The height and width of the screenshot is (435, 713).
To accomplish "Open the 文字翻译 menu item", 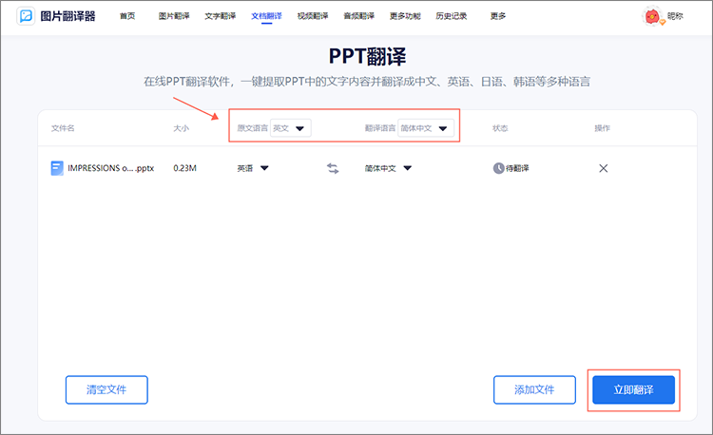I will pos(221,16).
